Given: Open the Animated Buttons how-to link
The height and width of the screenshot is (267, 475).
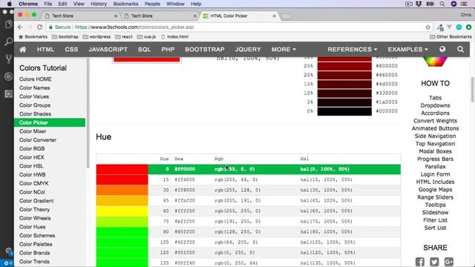Looking at the screenshot, I should (x=435, y=128).
